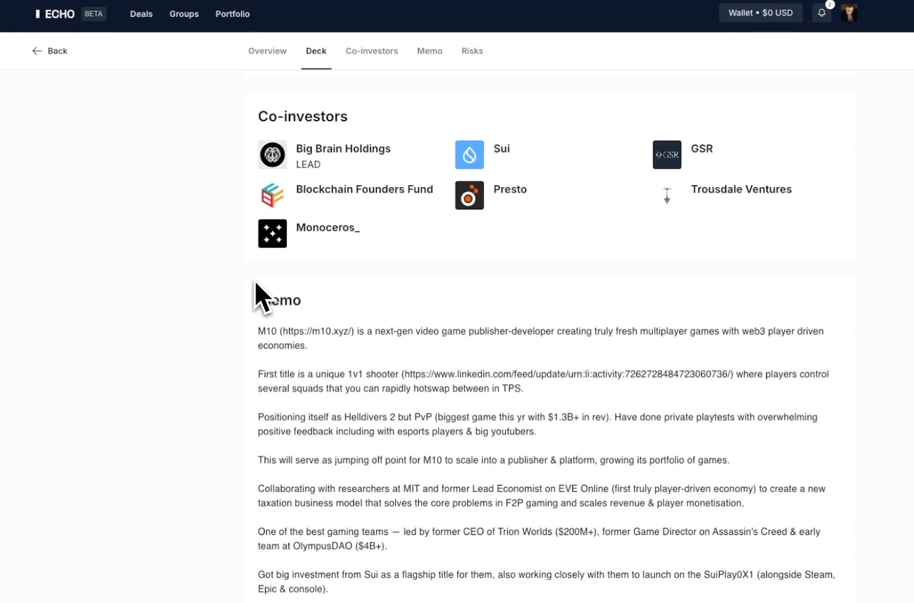Screen dimensions: 914x603
Task: Click the Presto logo
Action: coord(470,195)
